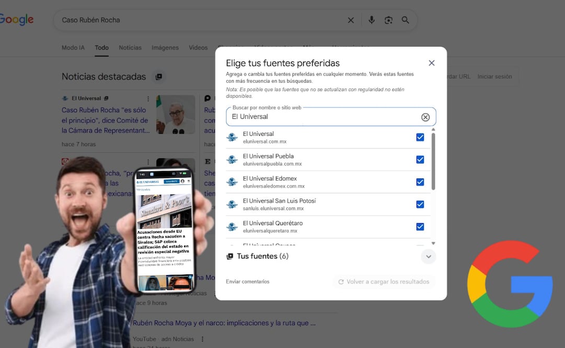Viewport: 565px width, 348px height.
Task: Click El Universal San Luis Potosí logo
Action: click(x=232, y=204)
